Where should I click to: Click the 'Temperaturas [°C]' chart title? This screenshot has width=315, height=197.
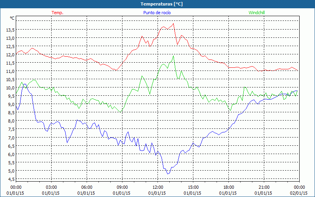pyautogui.click(x=161, y=4)
